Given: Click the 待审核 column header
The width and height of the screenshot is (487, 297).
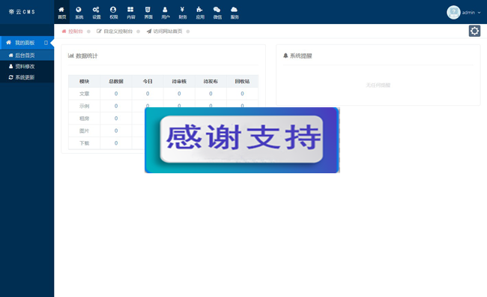Looking at the screenshot, I should pyautogui.click(x=179, y=82).
